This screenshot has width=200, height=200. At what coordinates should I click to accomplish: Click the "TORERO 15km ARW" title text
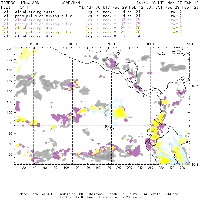pyautogui.click(x=20, y=3)
